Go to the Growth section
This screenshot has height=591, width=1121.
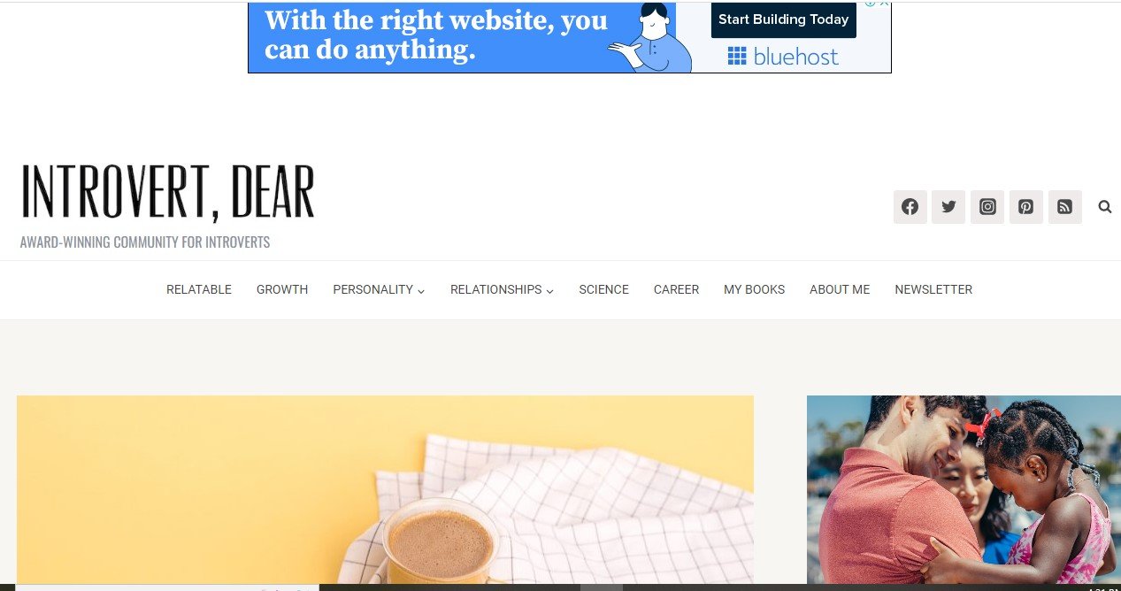click(282, 289)
